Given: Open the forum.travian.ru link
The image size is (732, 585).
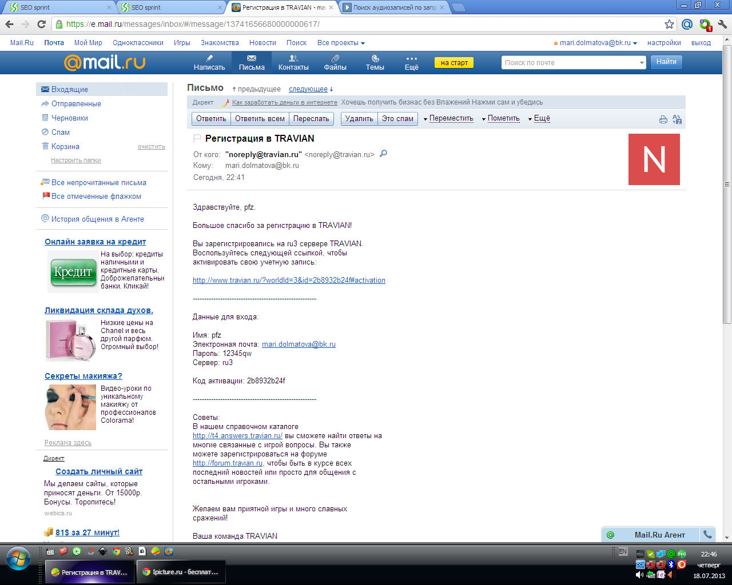Looking at the screenshot, I should point(228,463).
